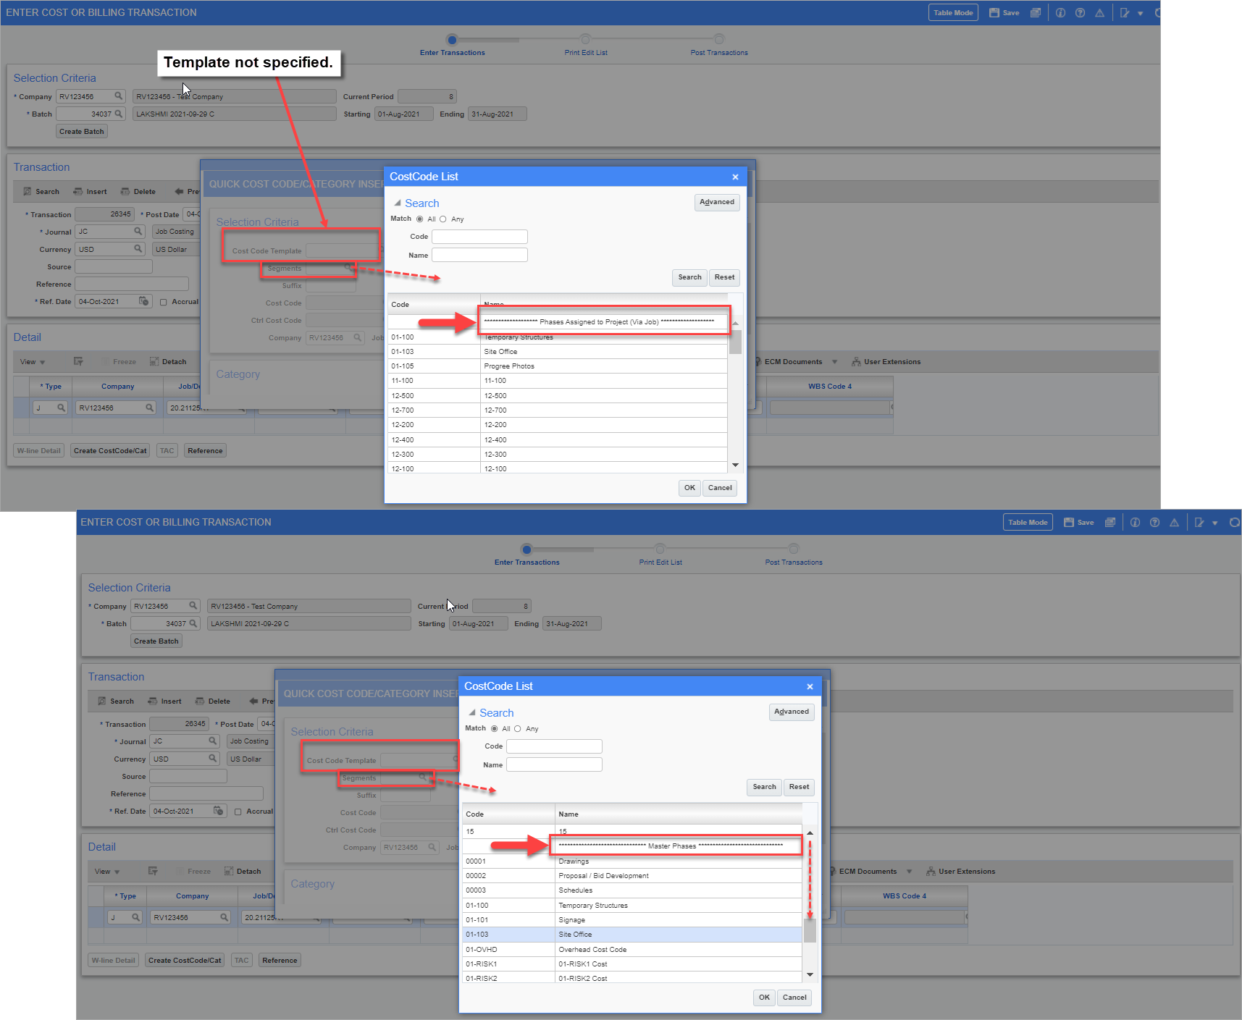Click Create CostCode/Cat button in top screenshot

[x=110, y=451]
